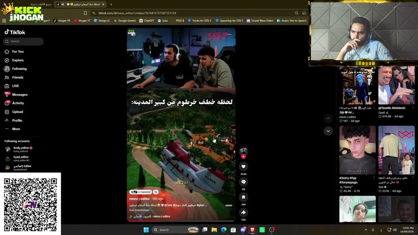Image resolution: width=418 pixels, height=235 pixels.
Task: Like the video with the heart icon
Action: [243, 166]
